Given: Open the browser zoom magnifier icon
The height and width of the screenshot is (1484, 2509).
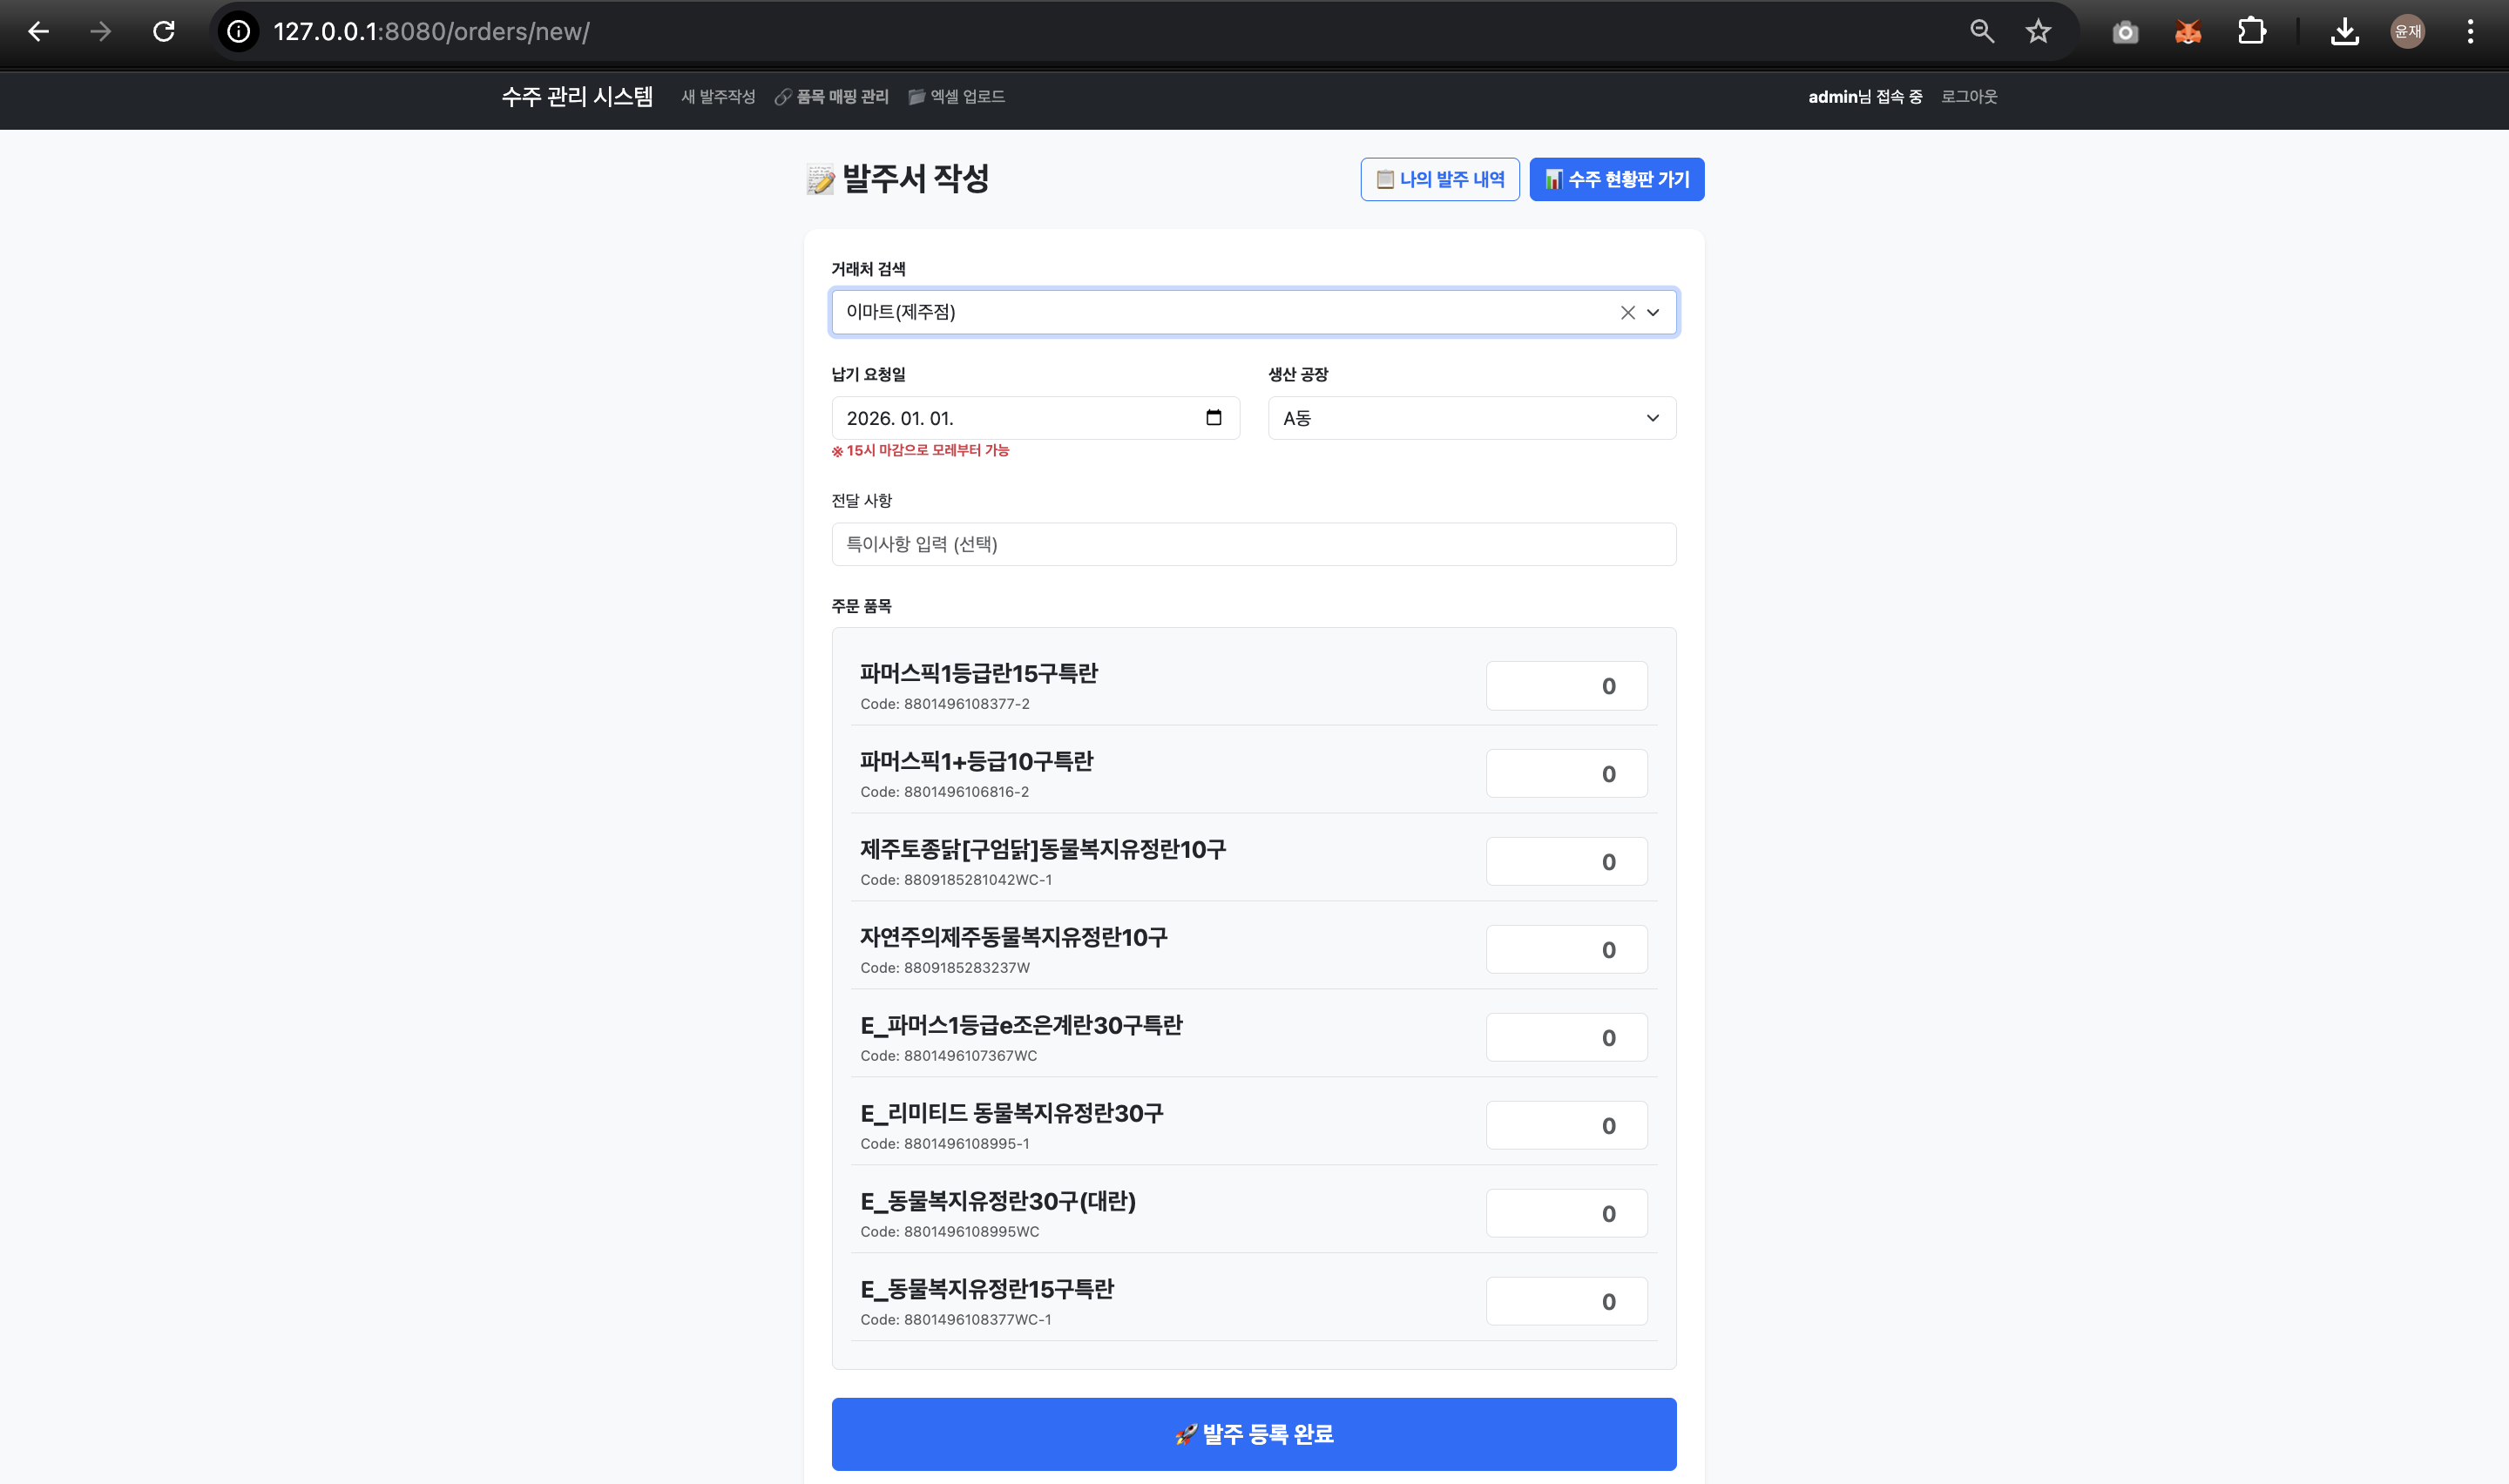Looking at the screenshot, I should [x=1982, y=32].
